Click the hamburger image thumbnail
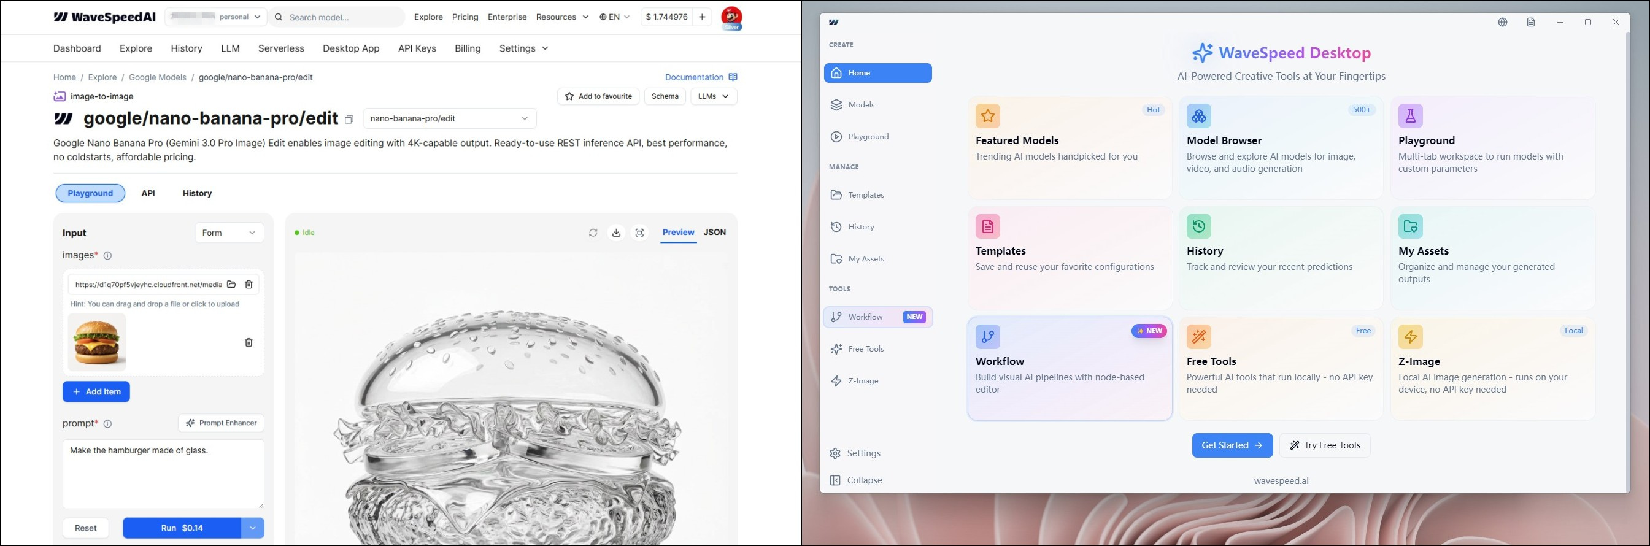 (x=98, y=342)
